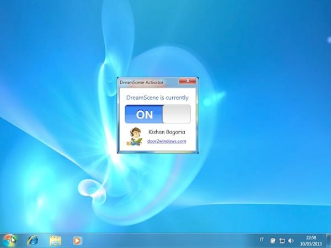Click the Kishan Bagaria author name
This screenshot has width=331, height=248.
[x=167, y=132]
